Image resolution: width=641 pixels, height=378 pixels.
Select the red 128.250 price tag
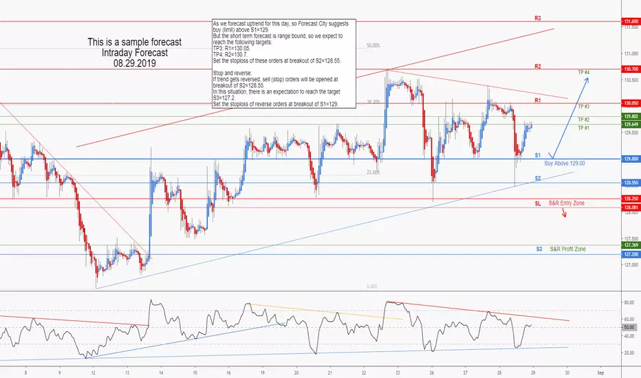click(631, 199)
